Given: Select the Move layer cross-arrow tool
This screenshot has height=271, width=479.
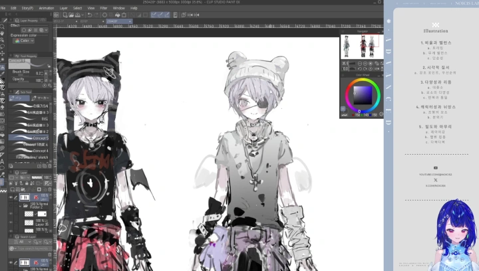Looking at the screenshot, I should [x=3, y=53].
